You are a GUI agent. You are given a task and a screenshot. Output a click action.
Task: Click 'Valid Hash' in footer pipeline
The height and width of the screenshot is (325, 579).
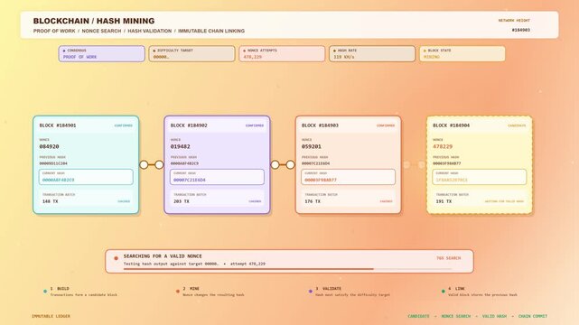pos(494,316)
